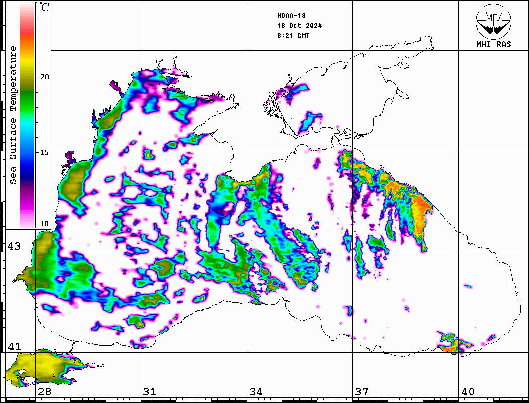Click the yellow Sea of Marmara area
The height and width of the screenshot is (403, 529).
click(x=44, y=366)
